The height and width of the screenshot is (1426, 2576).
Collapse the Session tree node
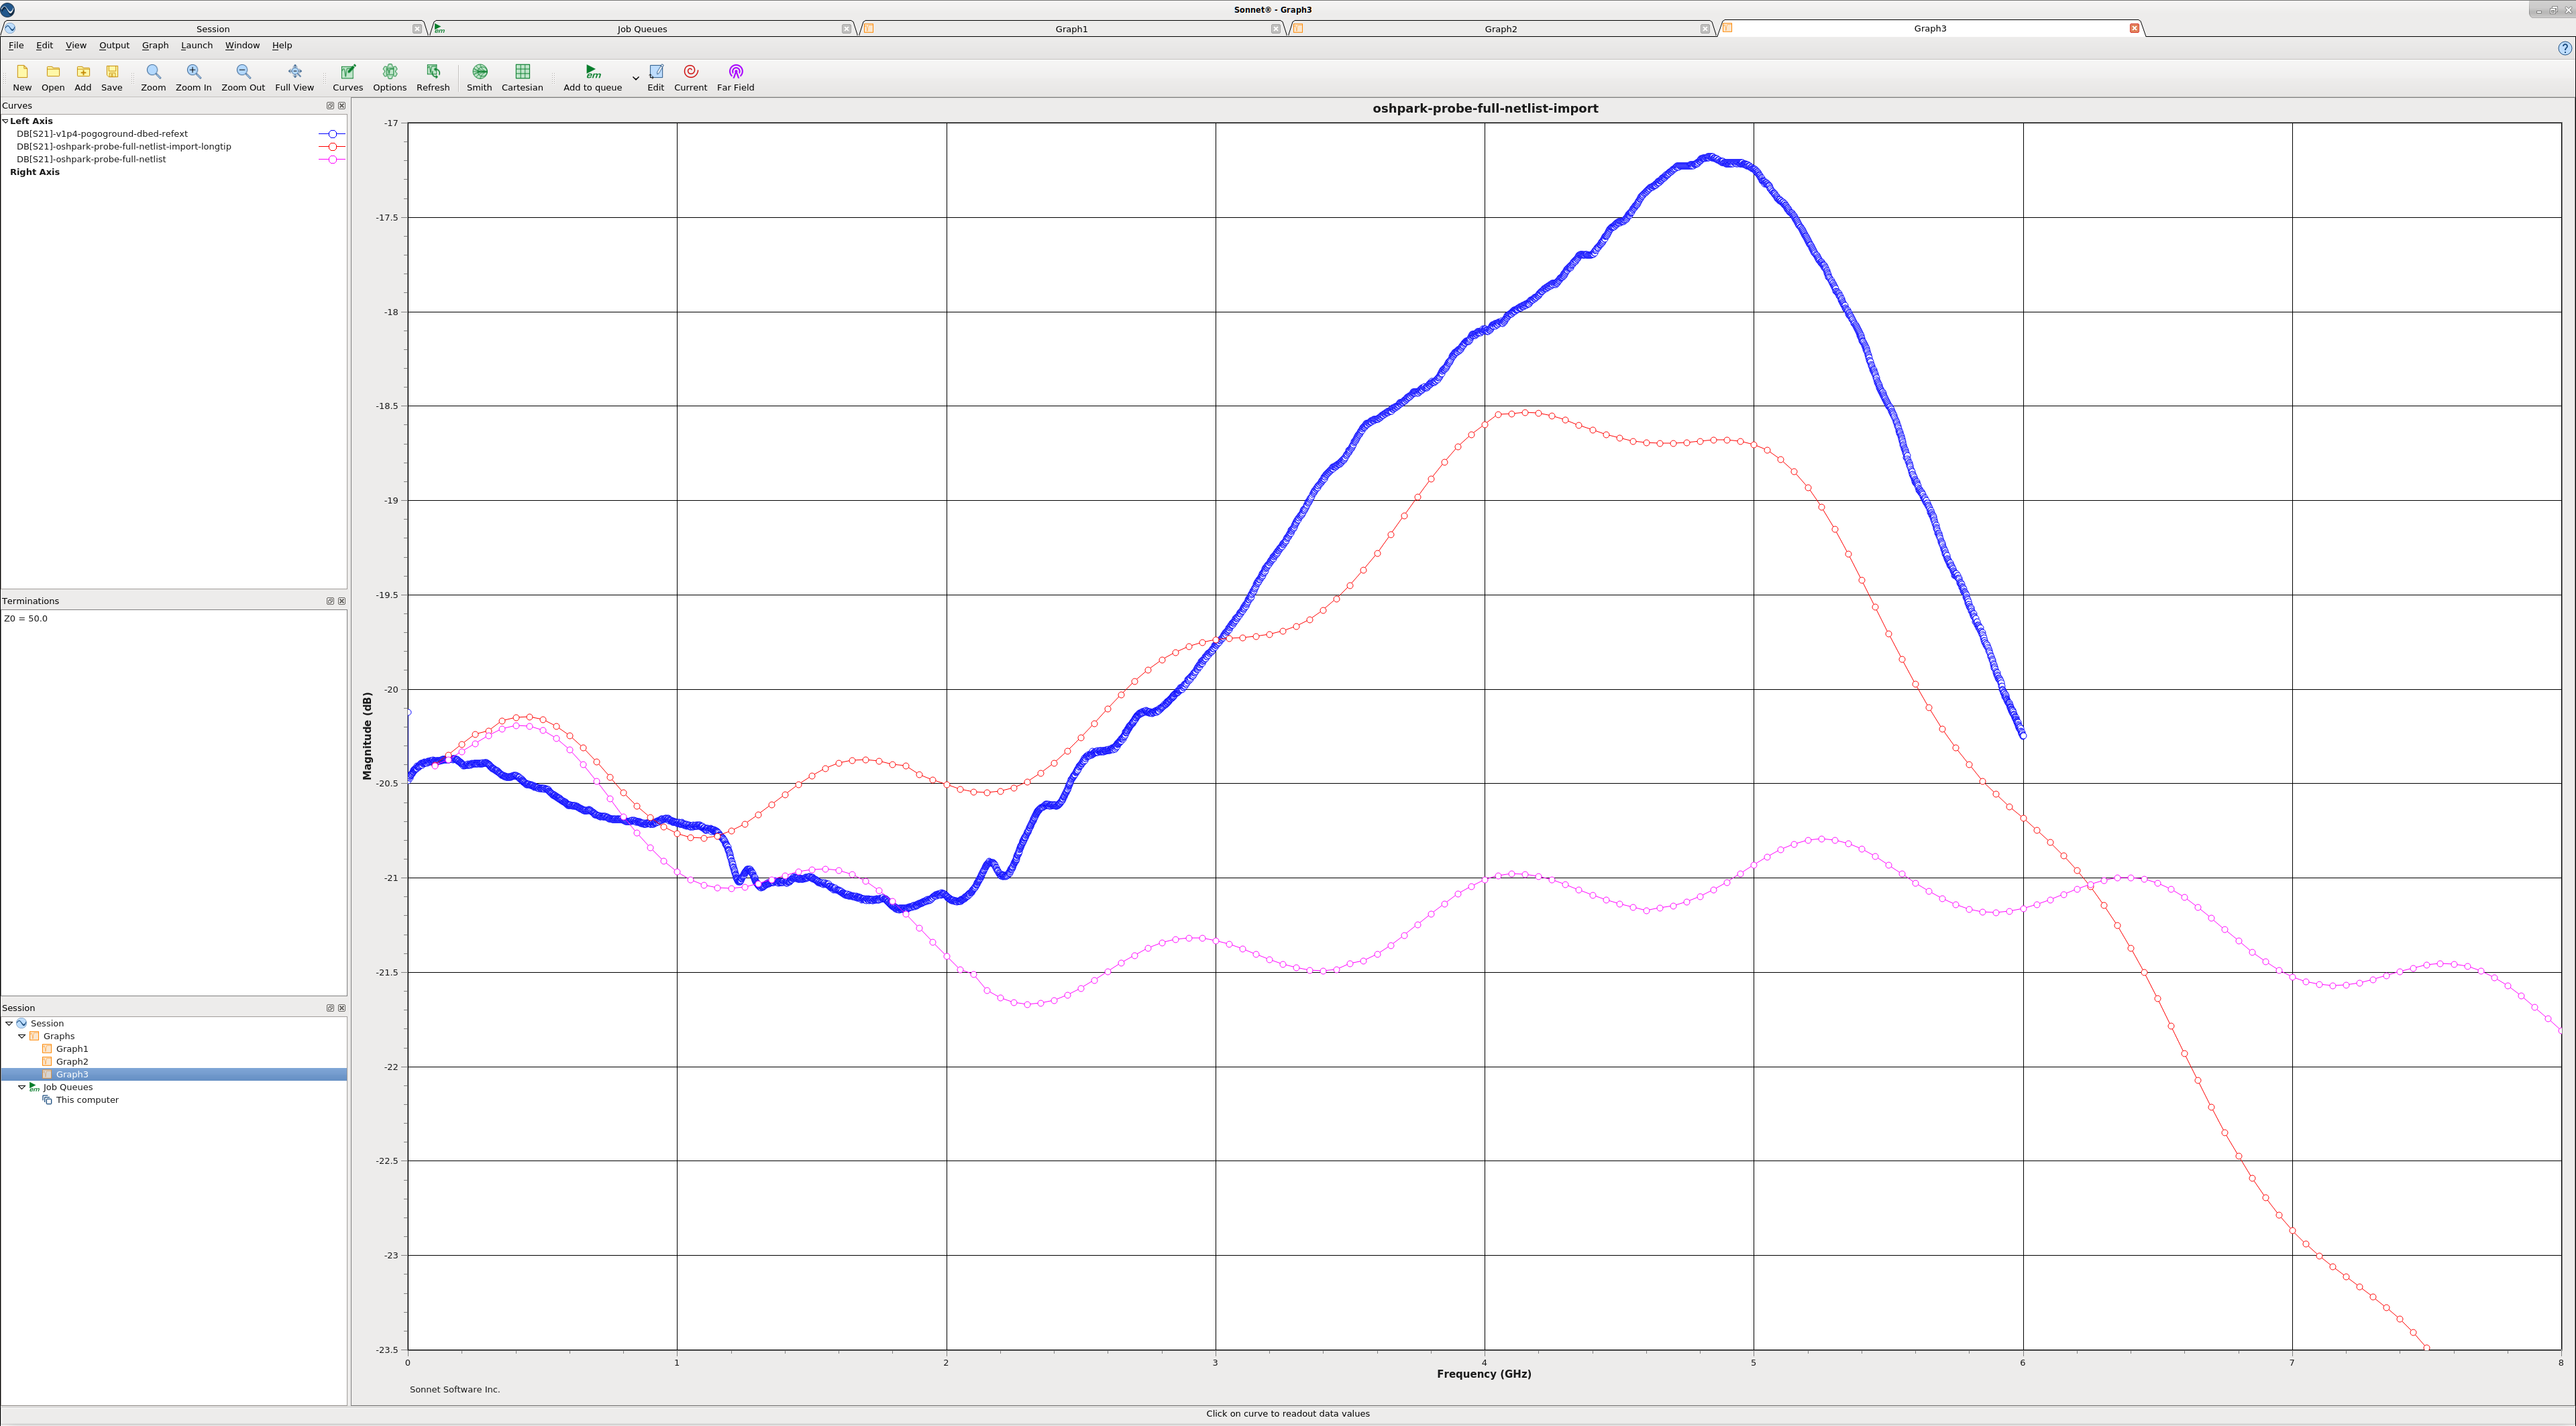click(x=9, y=1023)
